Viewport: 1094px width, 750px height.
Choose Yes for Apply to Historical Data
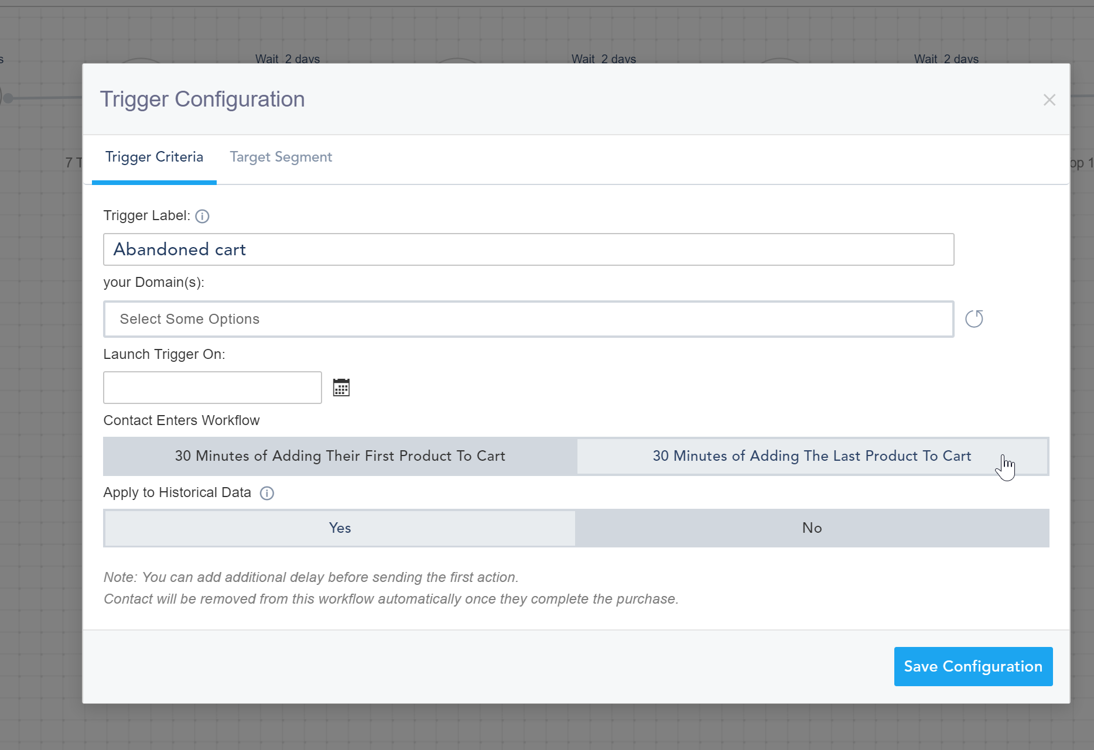[x=340, y=528]
